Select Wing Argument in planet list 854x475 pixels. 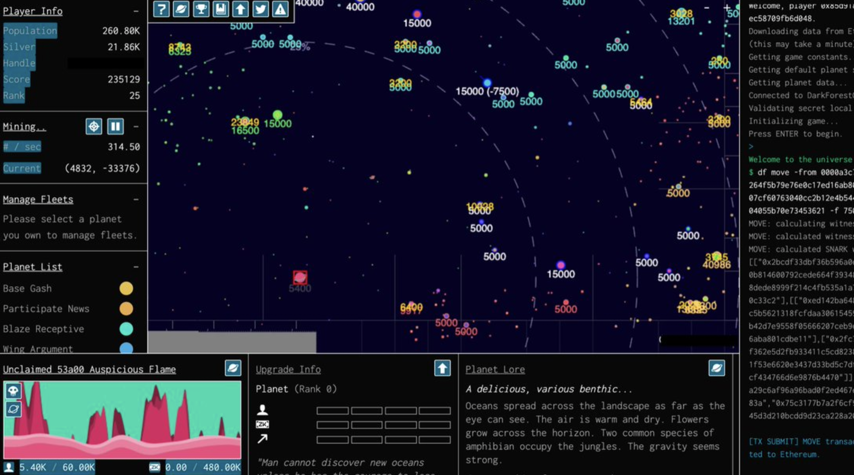[x=38, y=349]
